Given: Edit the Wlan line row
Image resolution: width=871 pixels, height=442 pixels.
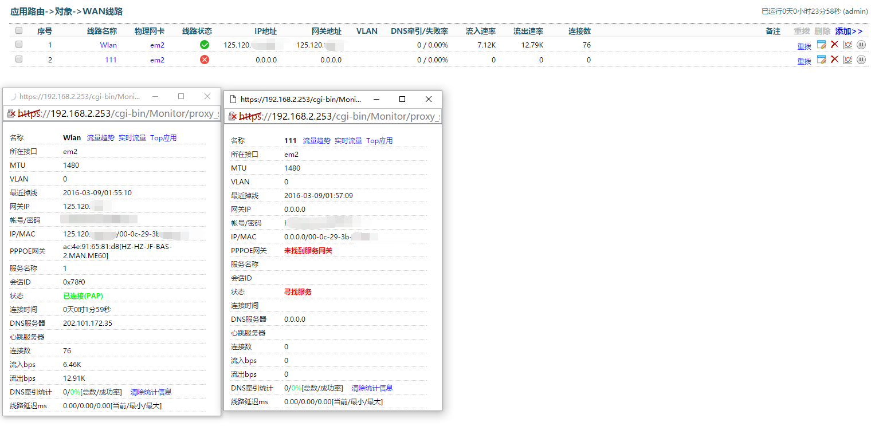Looking at the screenshot, I should pyautogui.click(x=821, y=45).
